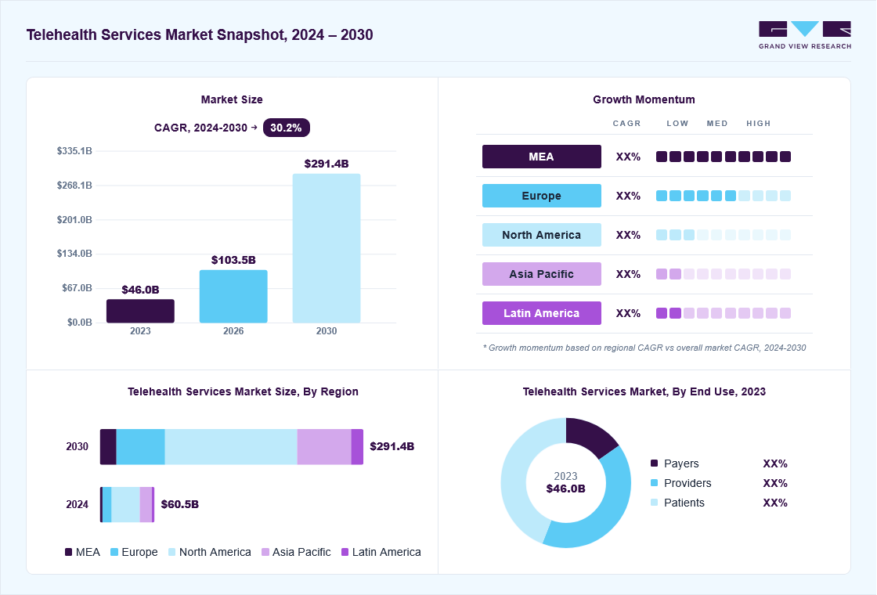Select the Europe region label

coord(541,196)
